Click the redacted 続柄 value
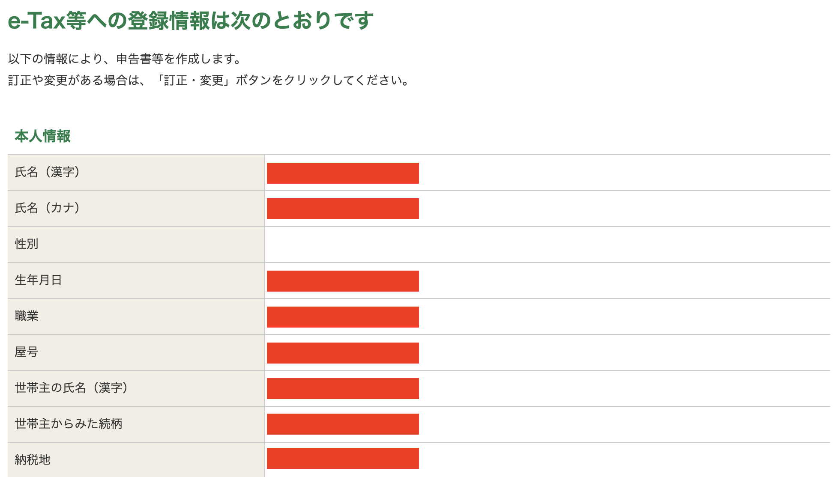Image resolution: width=838 pixels, height=477 pixels. click(x=343, y=424)
